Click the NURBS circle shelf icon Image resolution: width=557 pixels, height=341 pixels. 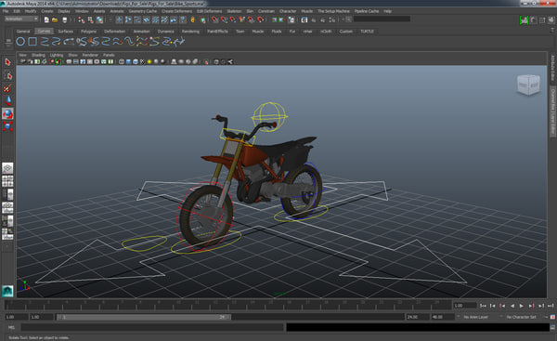click(20, 42)
